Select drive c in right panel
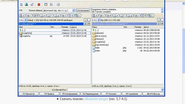 point(102,16)
